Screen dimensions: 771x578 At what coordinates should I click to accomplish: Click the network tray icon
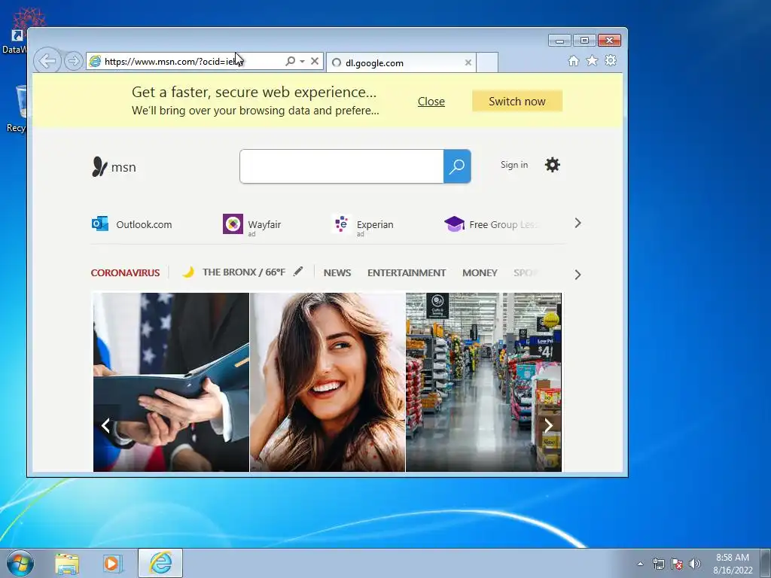click(658, 564)
